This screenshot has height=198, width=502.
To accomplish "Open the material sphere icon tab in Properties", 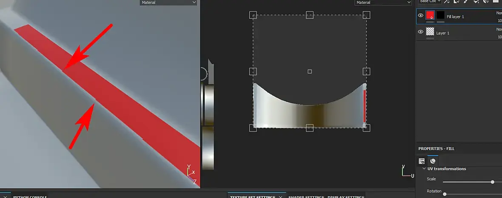I will [433, 161].
